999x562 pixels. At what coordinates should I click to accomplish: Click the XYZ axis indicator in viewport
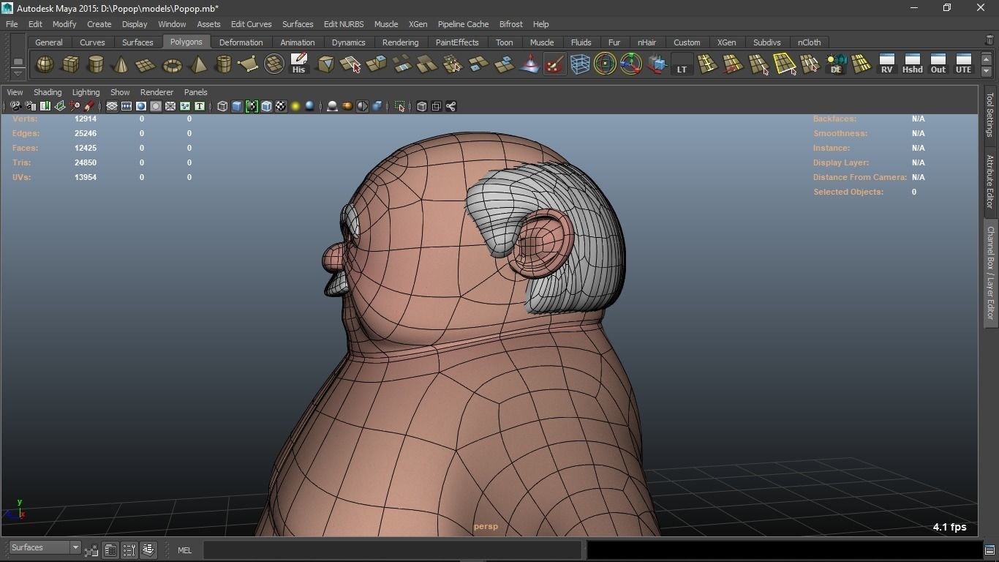coord(16,509)
